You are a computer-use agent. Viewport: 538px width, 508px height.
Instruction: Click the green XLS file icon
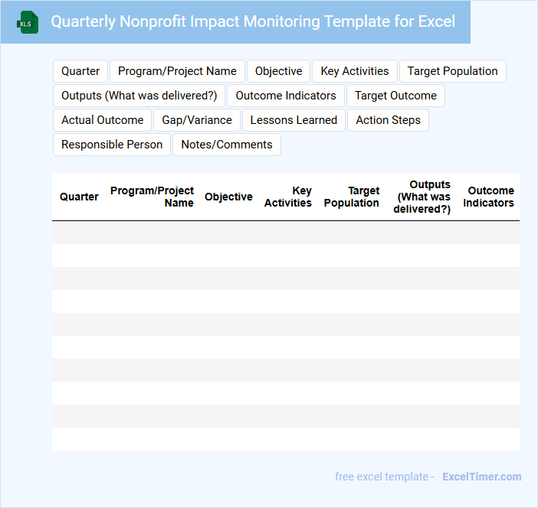[28, 22]
